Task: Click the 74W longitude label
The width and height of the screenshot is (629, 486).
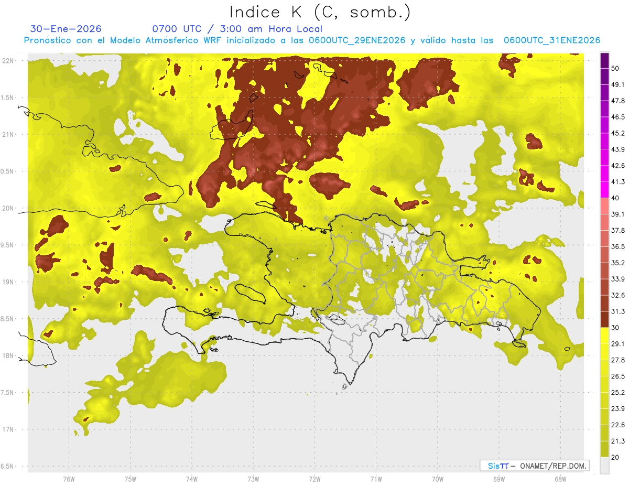Action: pyautogui.click(x=192, y=479)
